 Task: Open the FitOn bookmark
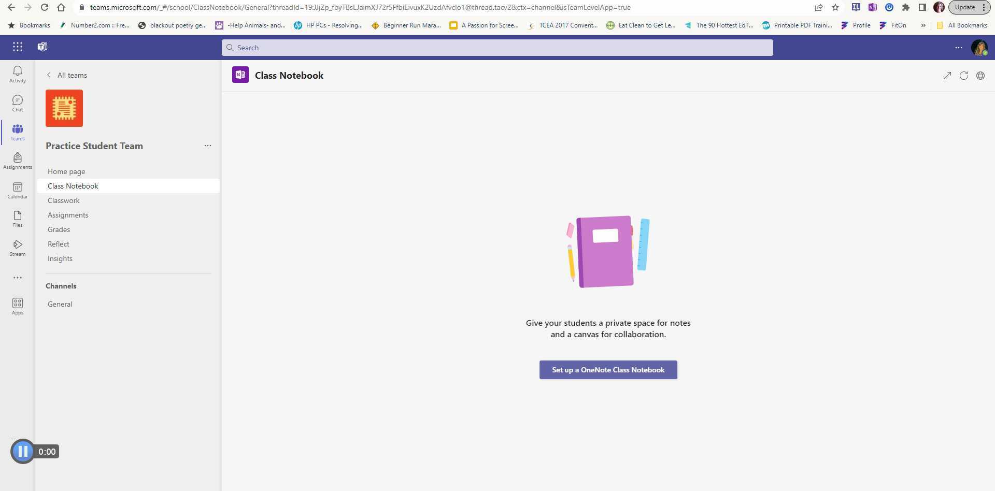tap(893, 25)
